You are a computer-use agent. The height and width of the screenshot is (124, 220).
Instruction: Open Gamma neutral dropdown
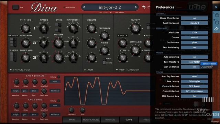click(194, 38)
